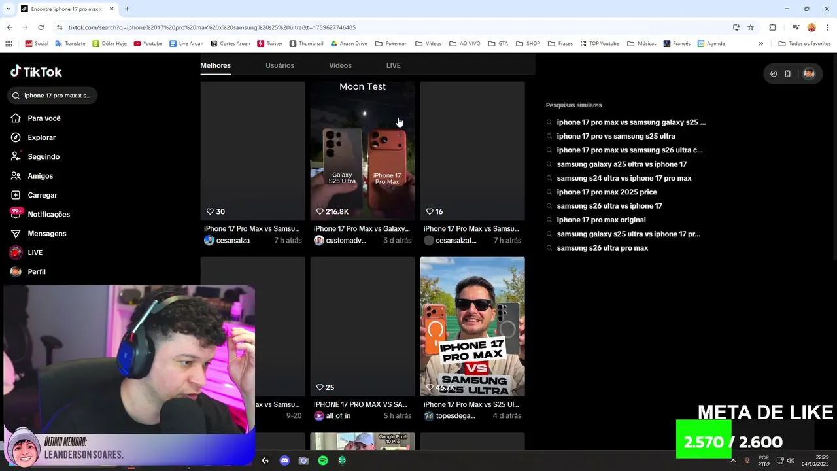Open the TikTok profile avatar in top-right pill
The width and height of the screenshot is (837, 471).
point(809,74)
